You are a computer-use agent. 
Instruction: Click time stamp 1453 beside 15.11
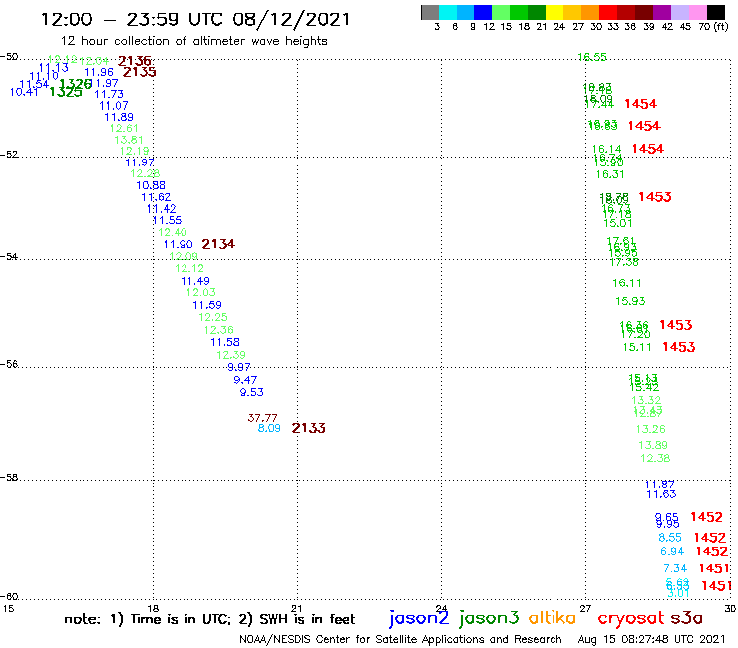pos(679,347)
